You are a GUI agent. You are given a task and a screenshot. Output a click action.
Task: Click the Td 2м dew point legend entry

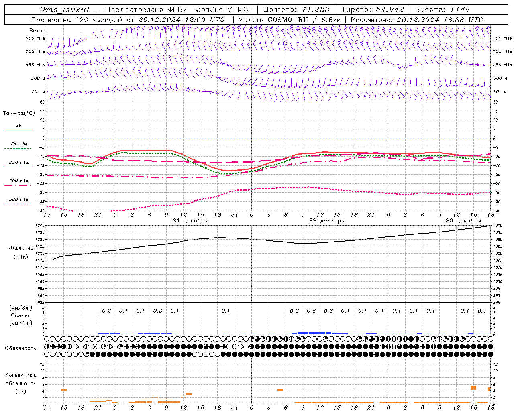(19, 144)
